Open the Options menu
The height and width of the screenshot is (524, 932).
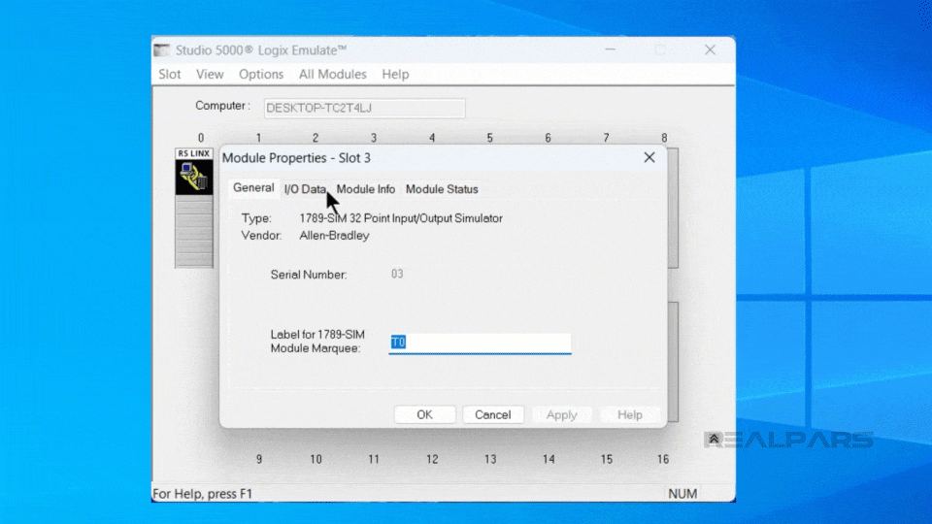click(x=261, y=75)
